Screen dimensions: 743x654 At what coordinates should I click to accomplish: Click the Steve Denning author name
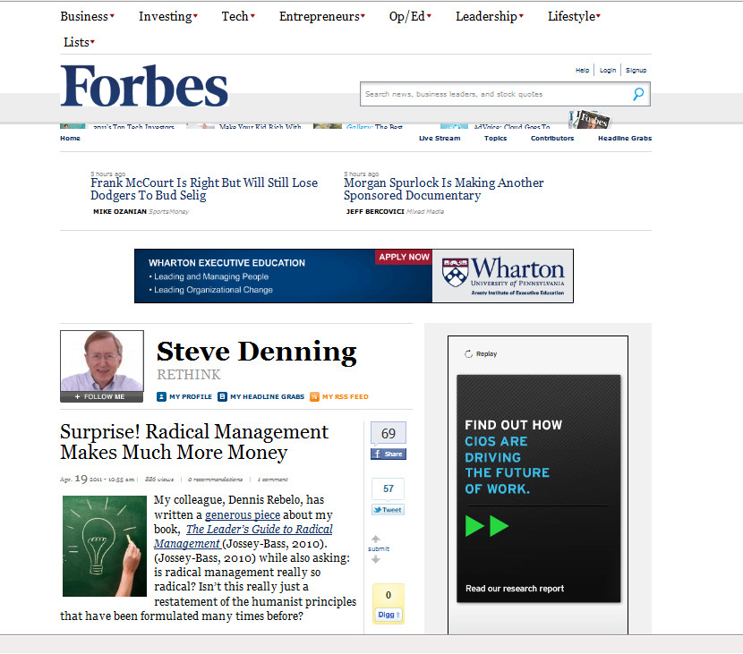256,352
